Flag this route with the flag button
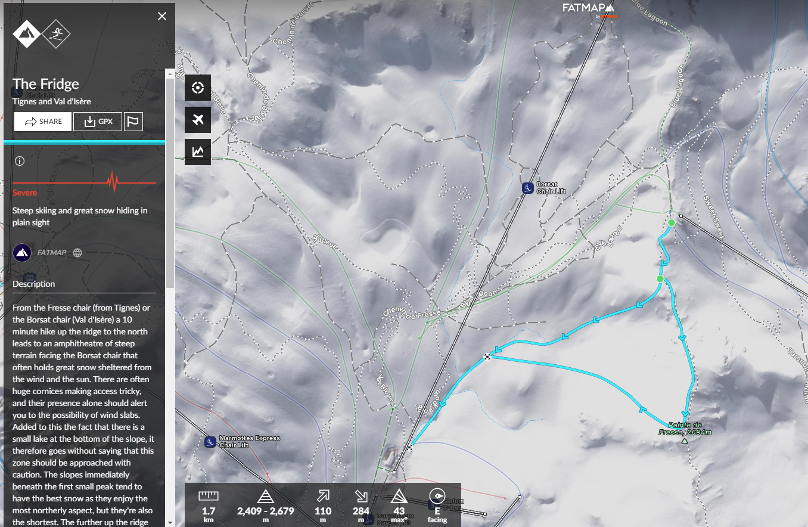Screen dimensions: 808x527 click(133, 122)
